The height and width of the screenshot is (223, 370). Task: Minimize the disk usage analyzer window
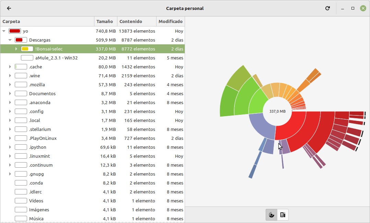point(342,8)
